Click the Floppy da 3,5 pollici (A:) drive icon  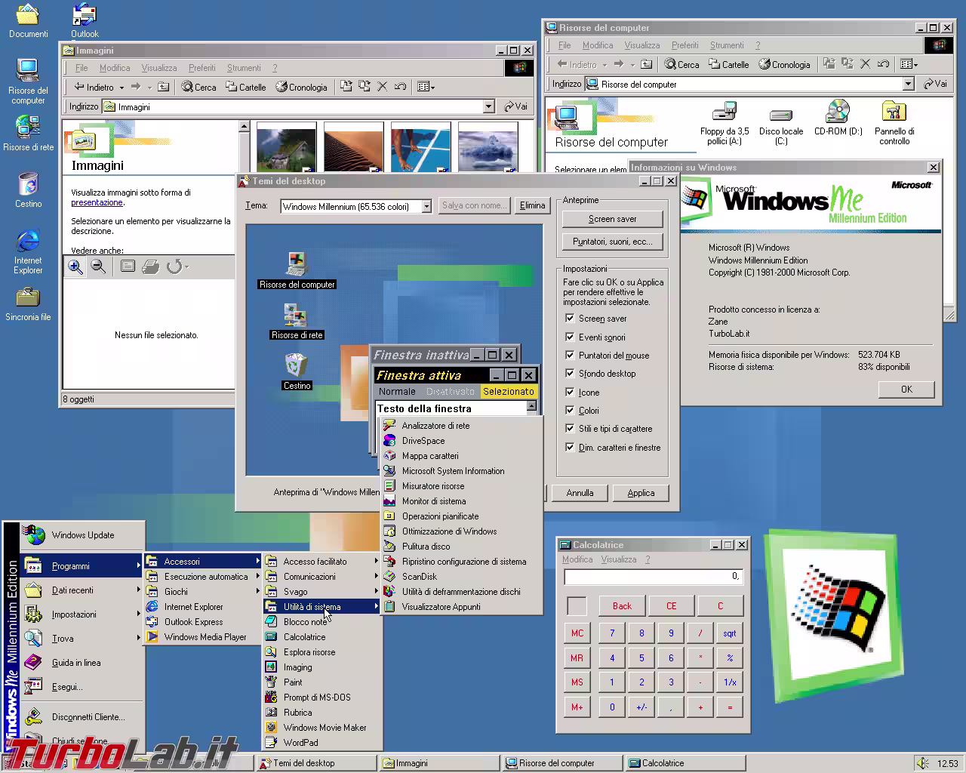724,123
